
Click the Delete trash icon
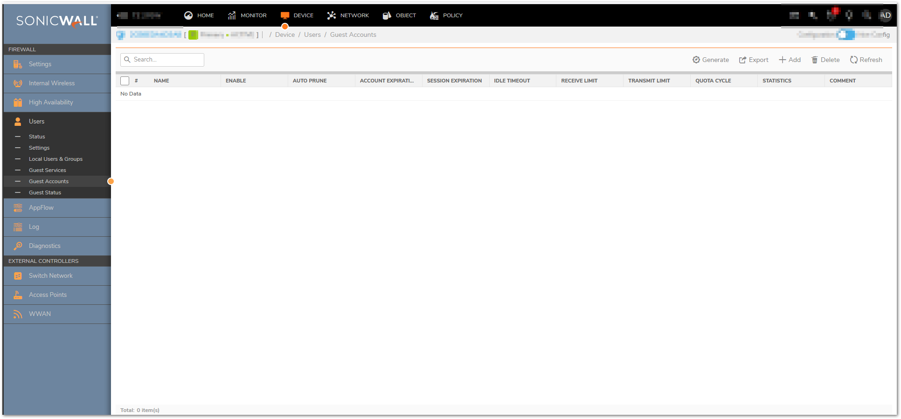[x=815, y=60]
